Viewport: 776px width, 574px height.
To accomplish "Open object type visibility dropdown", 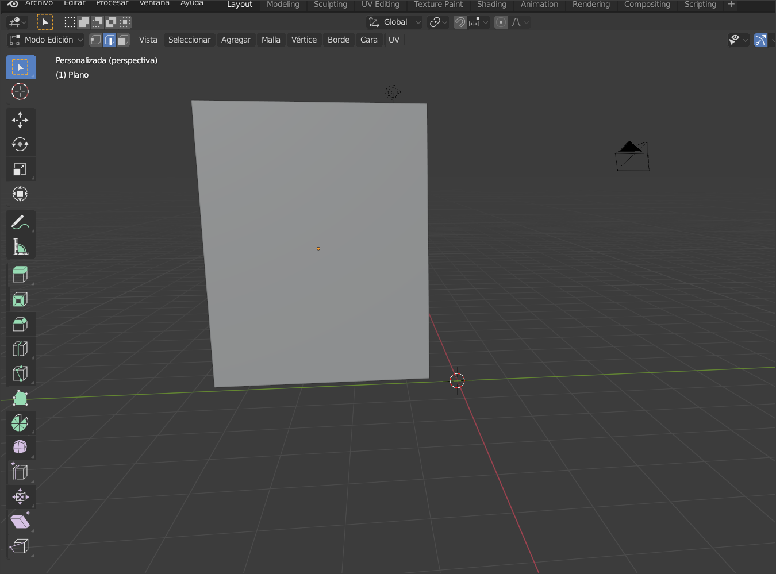I will 738,40.
